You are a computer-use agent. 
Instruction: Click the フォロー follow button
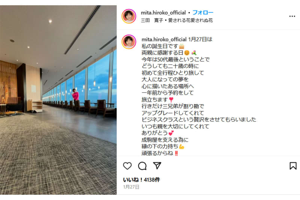click(203, 13)
